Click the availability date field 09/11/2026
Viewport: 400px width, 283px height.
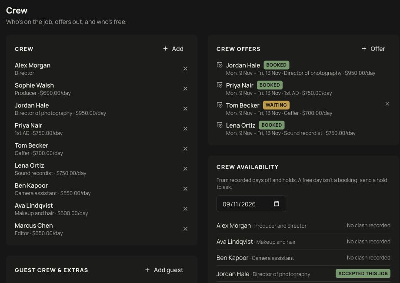click(251, 204)
